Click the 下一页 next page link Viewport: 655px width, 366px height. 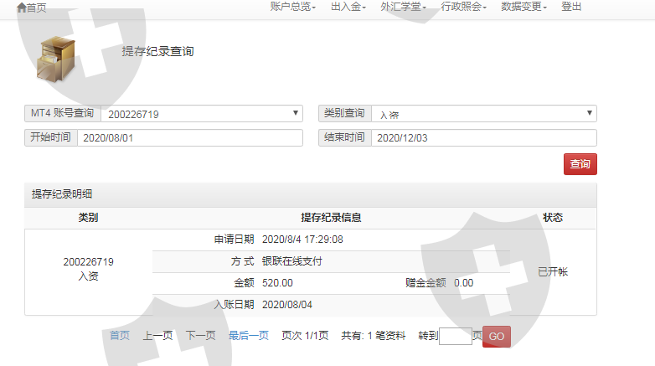(200, 336)
